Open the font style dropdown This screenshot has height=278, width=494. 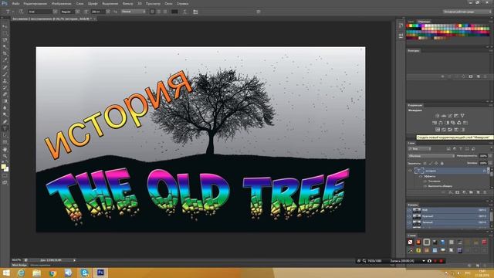tap(77, 12)
